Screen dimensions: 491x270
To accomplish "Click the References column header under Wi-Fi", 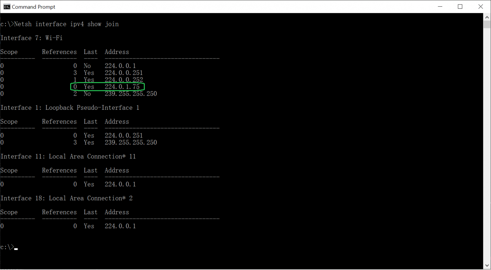I will [59, 52].
